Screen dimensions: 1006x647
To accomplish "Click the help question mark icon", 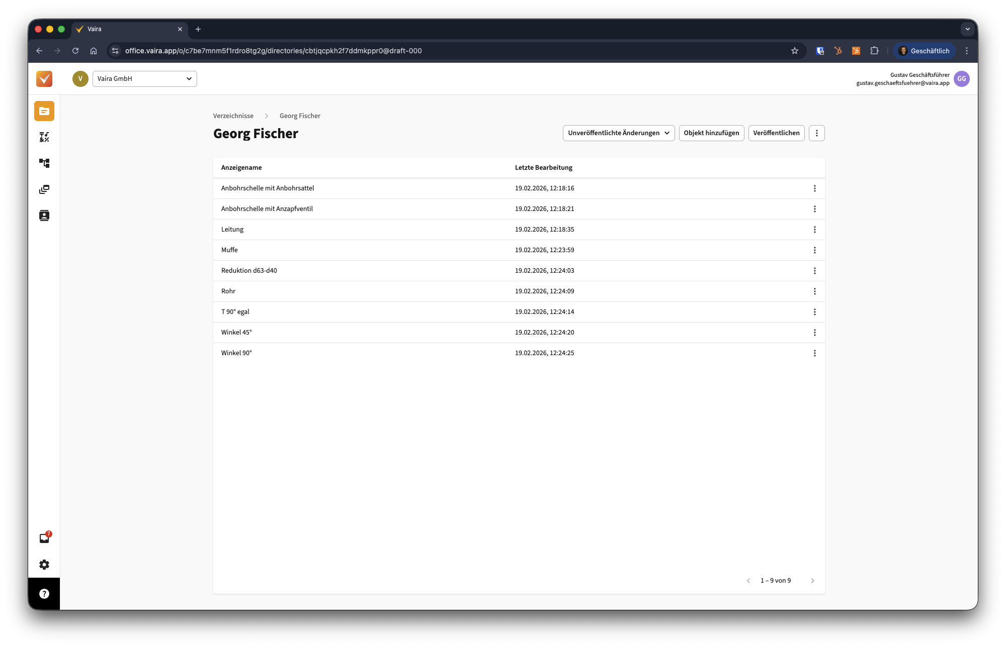I will (44, 594).
